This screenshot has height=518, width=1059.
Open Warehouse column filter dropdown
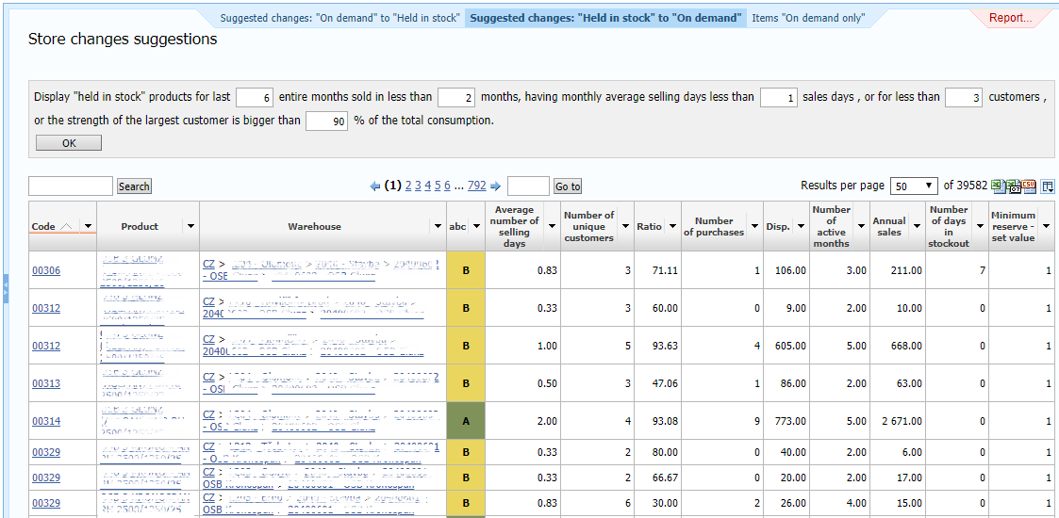pyautogui.click(x=438, y=227)
